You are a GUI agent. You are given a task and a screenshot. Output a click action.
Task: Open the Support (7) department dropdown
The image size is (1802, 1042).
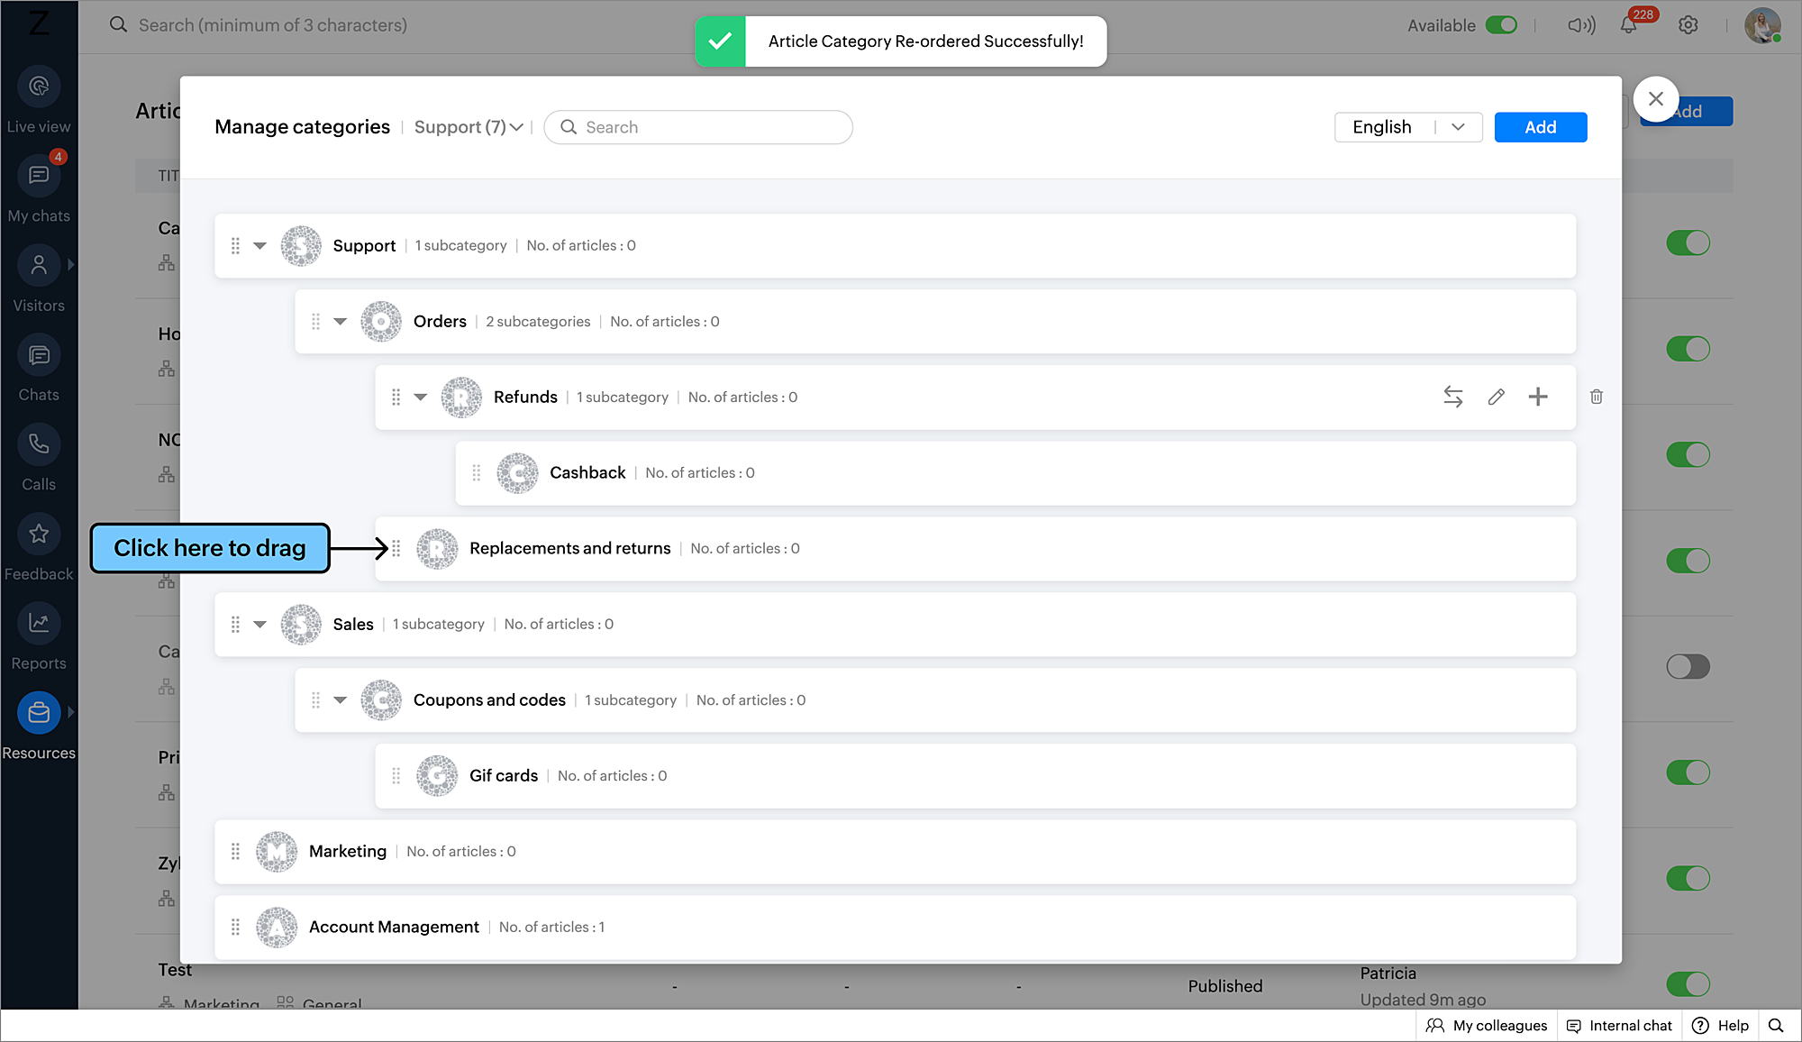tap(468, 127)
